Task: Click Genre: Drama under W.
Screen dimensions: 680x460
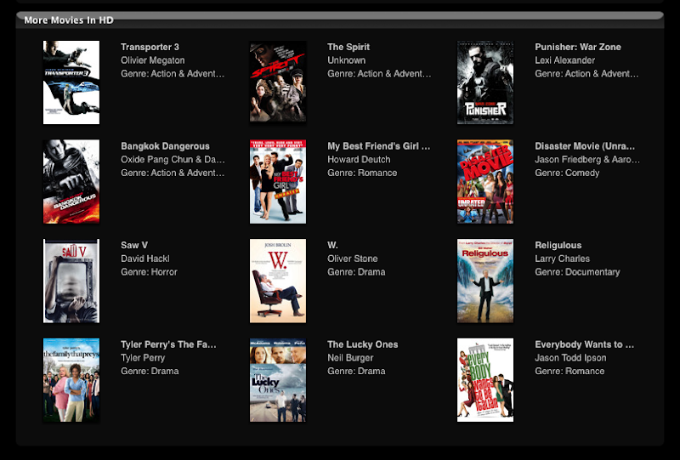Action: click(x=356, y=272)
